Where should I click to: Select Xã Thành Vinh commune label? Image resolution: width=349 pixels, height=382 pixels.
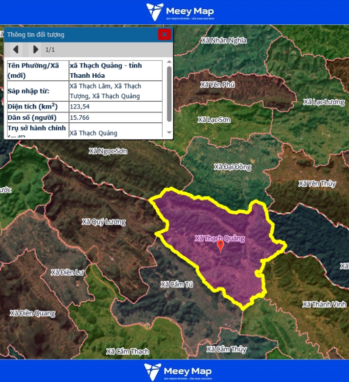(x=324, y=304)
